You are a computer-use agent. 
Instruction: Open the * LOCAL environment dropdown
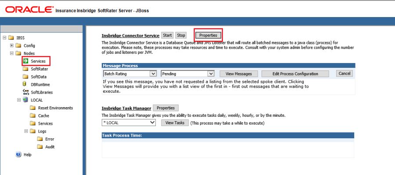(129, 122)
